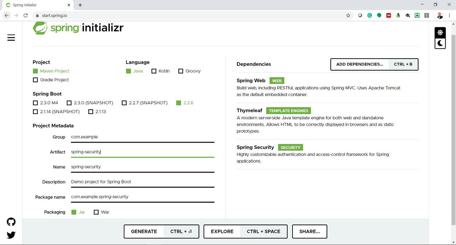Screen dimensions: 456x245
Task: Click the Spring Security dependency entry
Action: (x=327, y=154)
